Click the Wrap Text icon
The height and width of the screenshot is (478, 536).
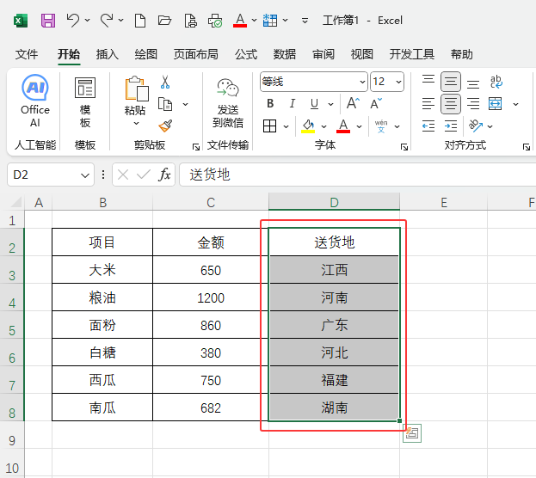496,82
